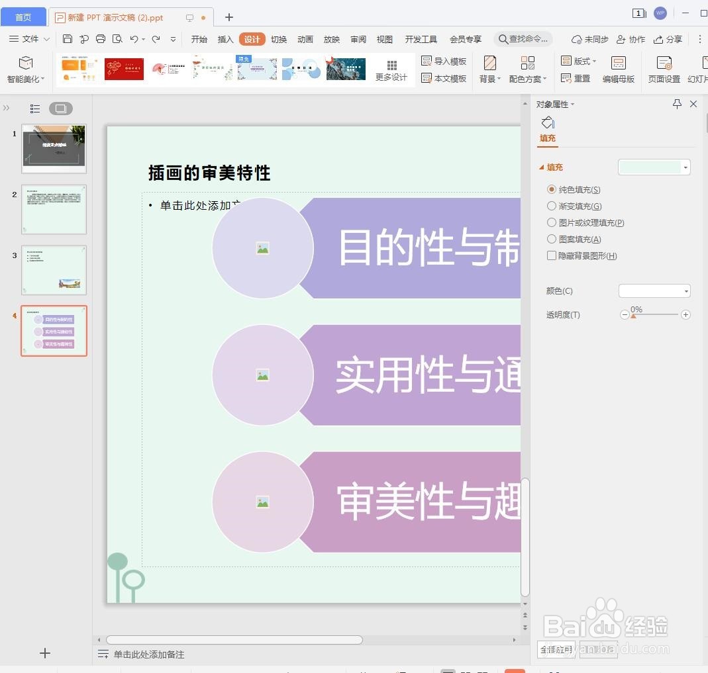The image size is (708, 673).
Task: Switch to the 动画 animation ribbon tab
Action: (x=305, y=39)
